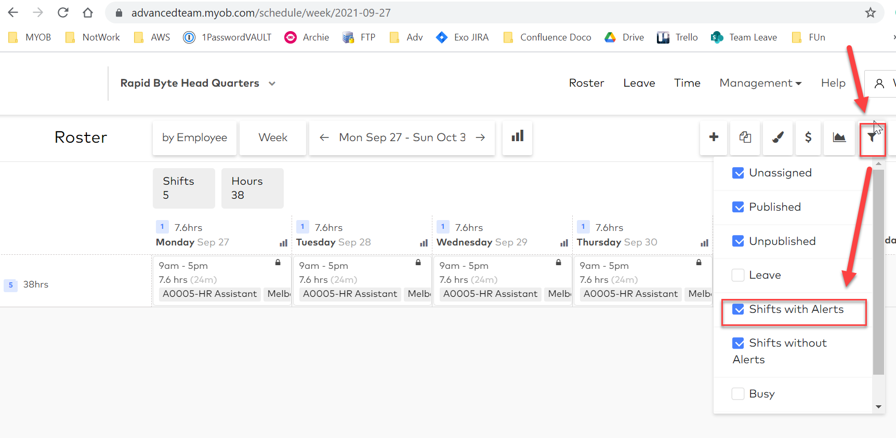Uncheck the Unassigned filter checkbox
This screenshot has height=438, width=896.
click(738, 173)
